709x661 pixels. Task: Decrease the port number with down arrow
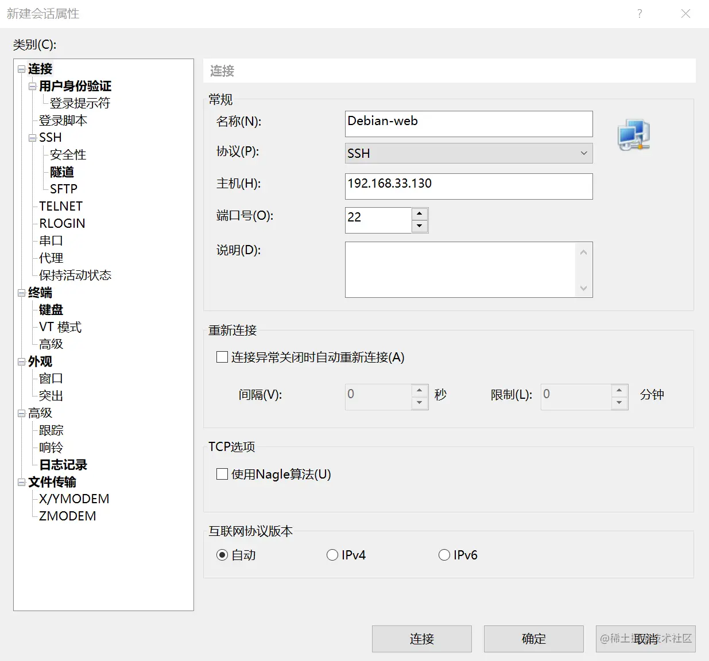tap(420, 226)
